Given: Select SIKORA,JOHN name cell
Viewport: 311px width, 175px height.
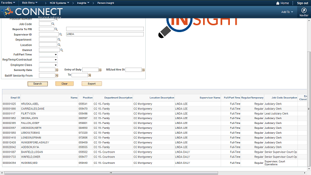Looking at the screenshot, I should point(49,118).
